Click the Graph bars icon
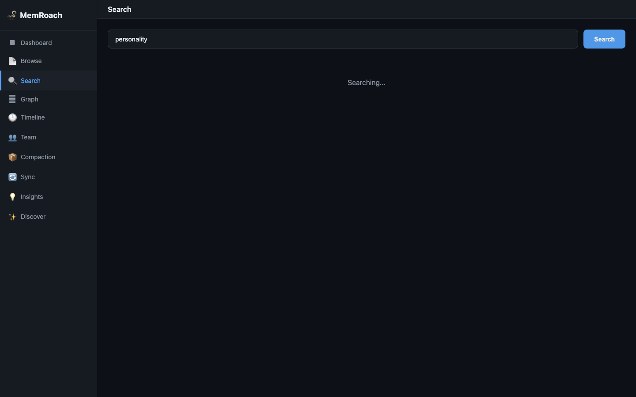636x397 pixels. (x=12, y=99)
